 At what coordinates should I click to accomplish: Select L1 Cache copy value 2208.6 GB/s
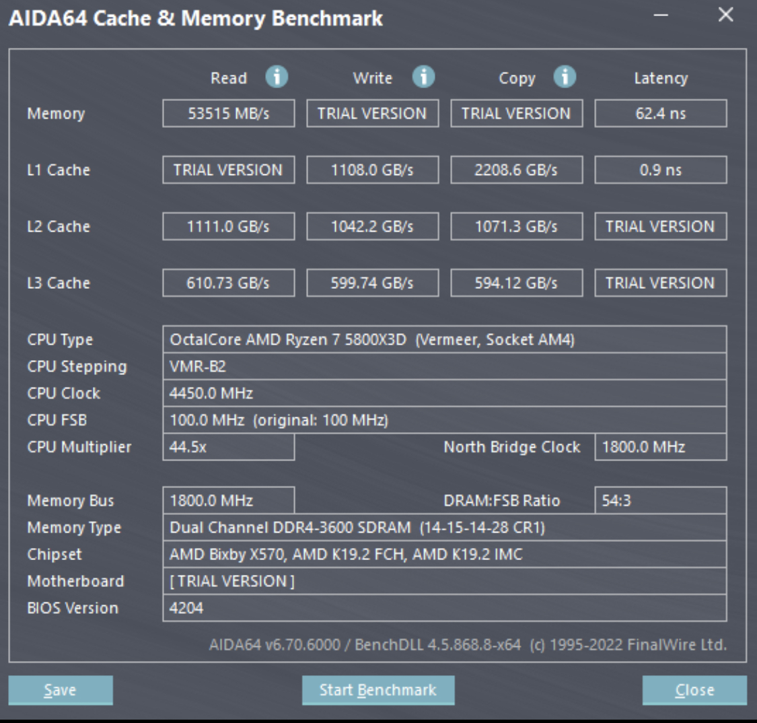[517, 170]
